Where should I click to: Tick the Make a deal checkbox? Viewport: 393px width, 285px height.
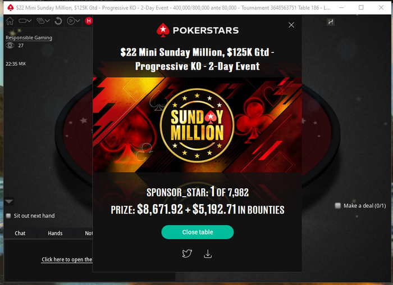(x=338, y=206)
